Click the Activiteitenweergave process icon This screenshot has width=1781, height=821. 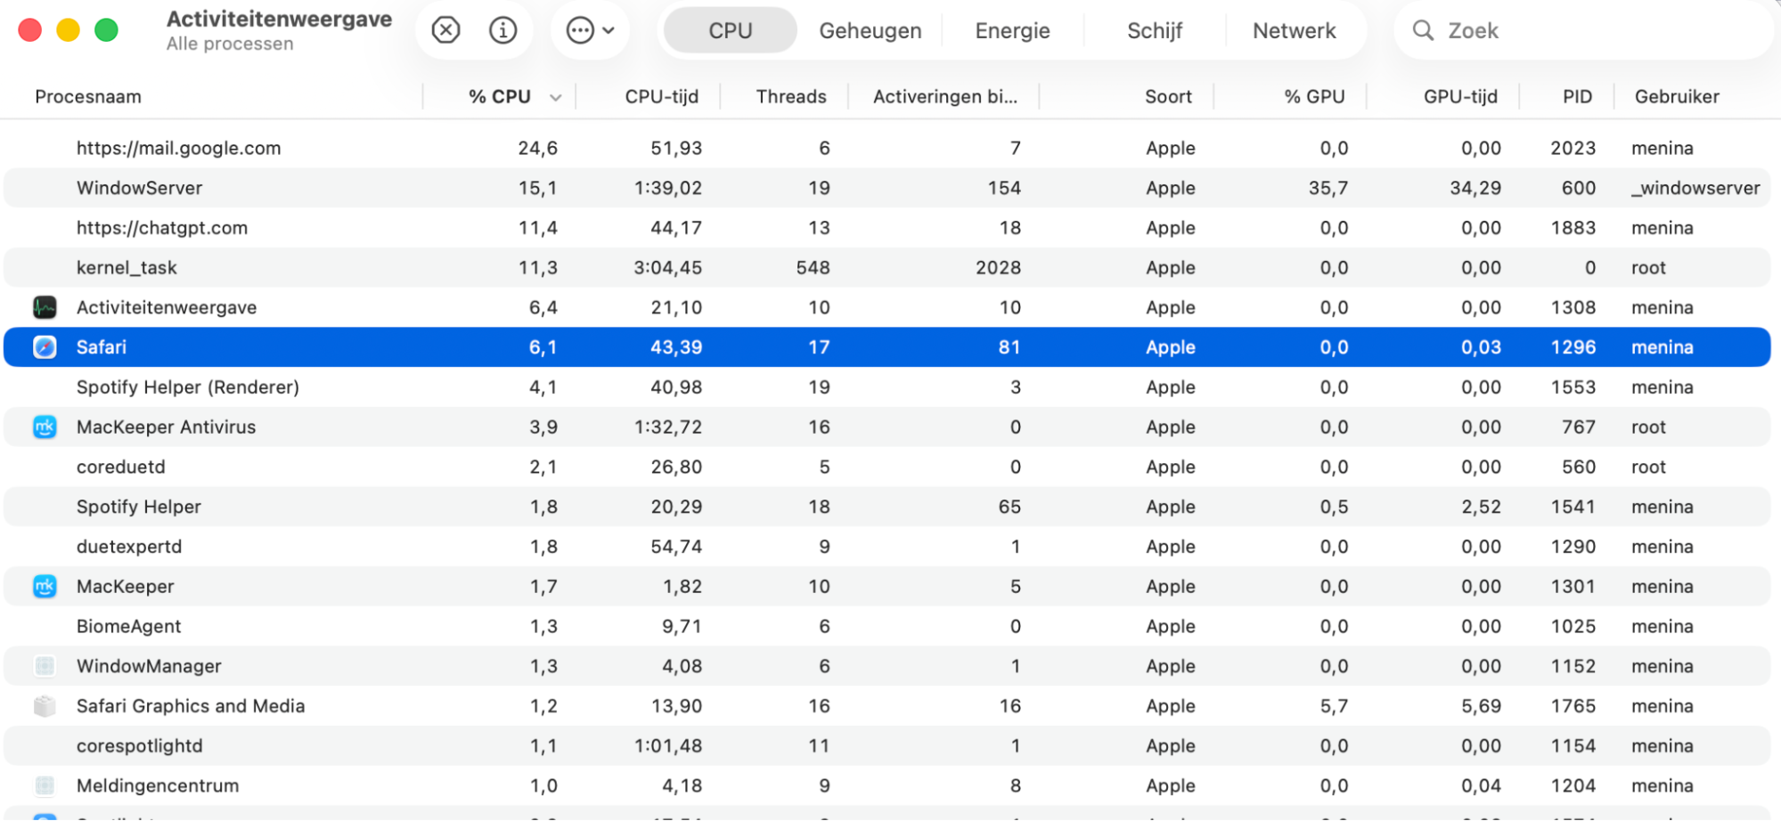(44, 307)
